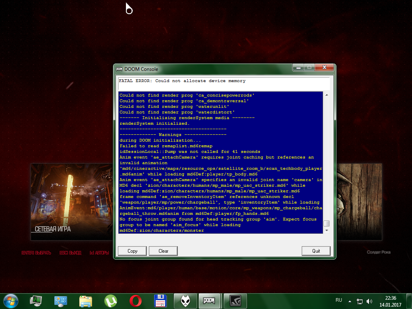The image size is (412, 309).
Task: Click the Windows Start orb
Action: pos(10,301)
